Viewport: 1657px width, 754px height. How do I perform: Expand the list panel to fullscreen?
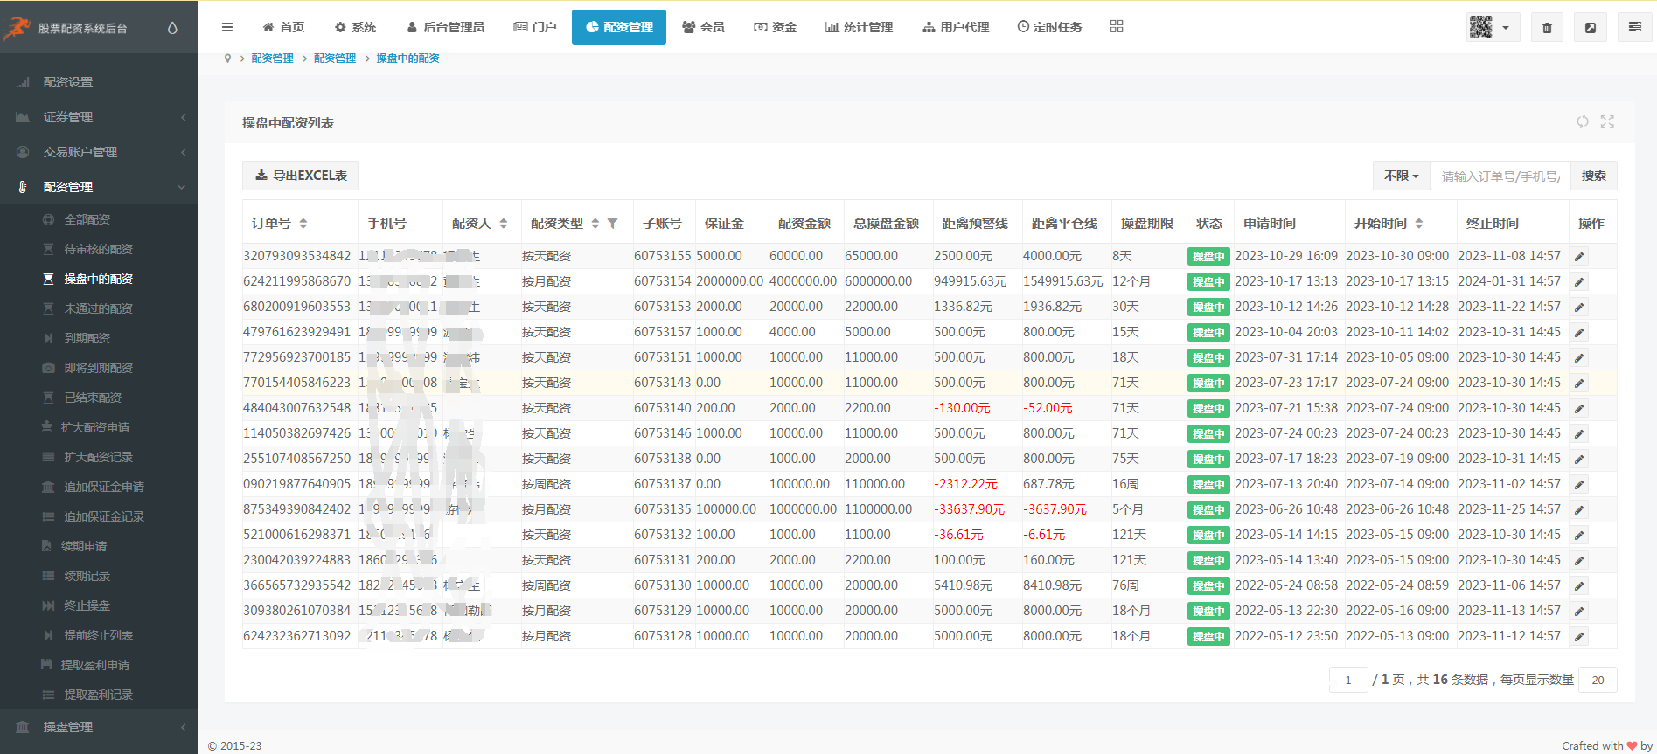(x=1607, y=121)
